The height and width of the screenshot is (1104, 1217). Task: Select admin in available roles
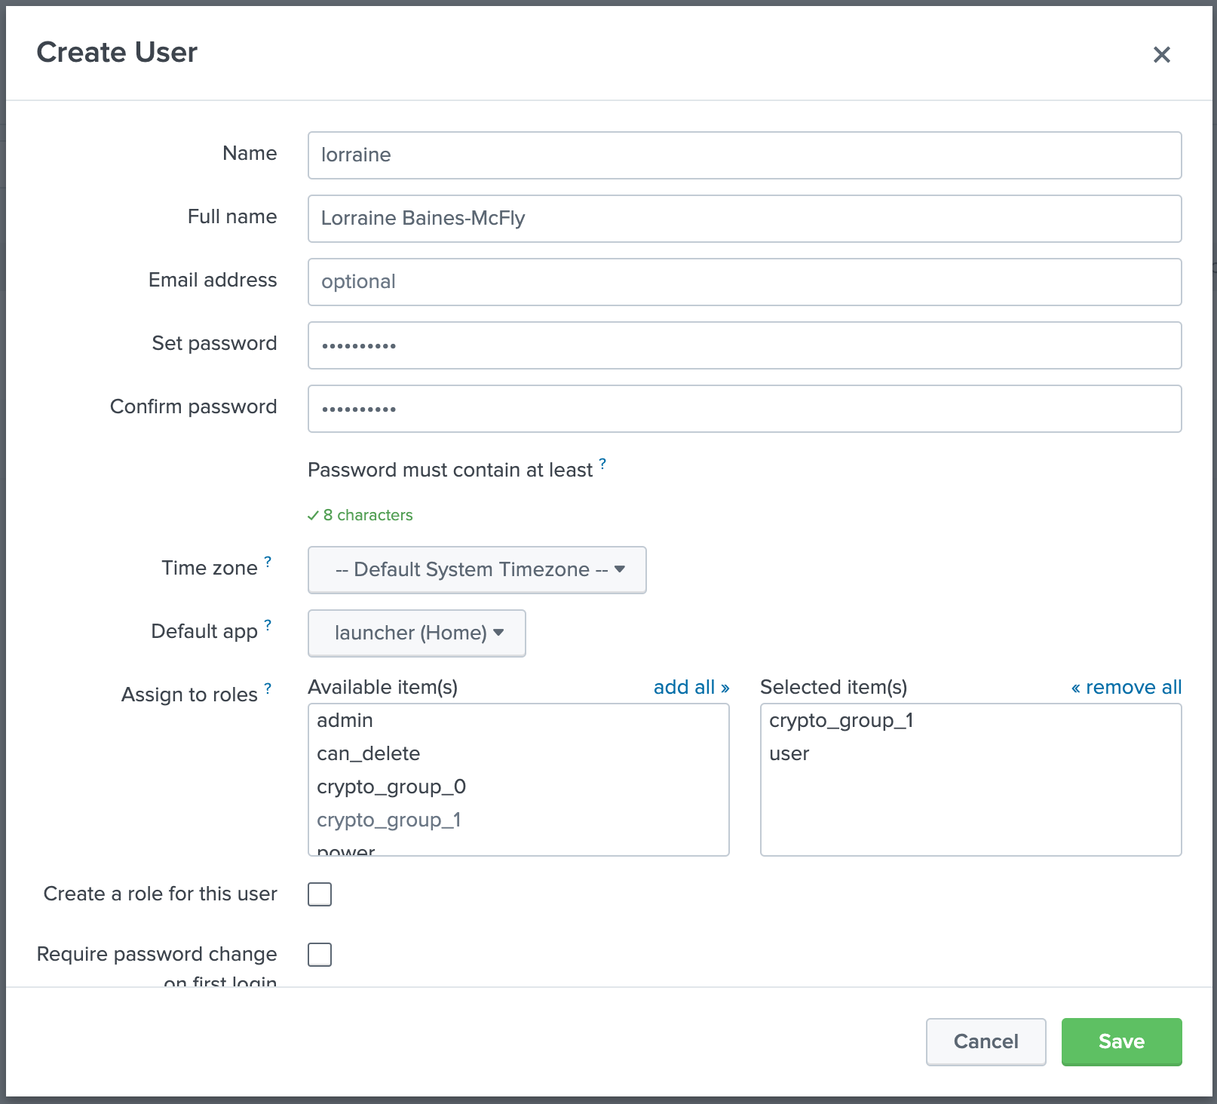(518, 720)
